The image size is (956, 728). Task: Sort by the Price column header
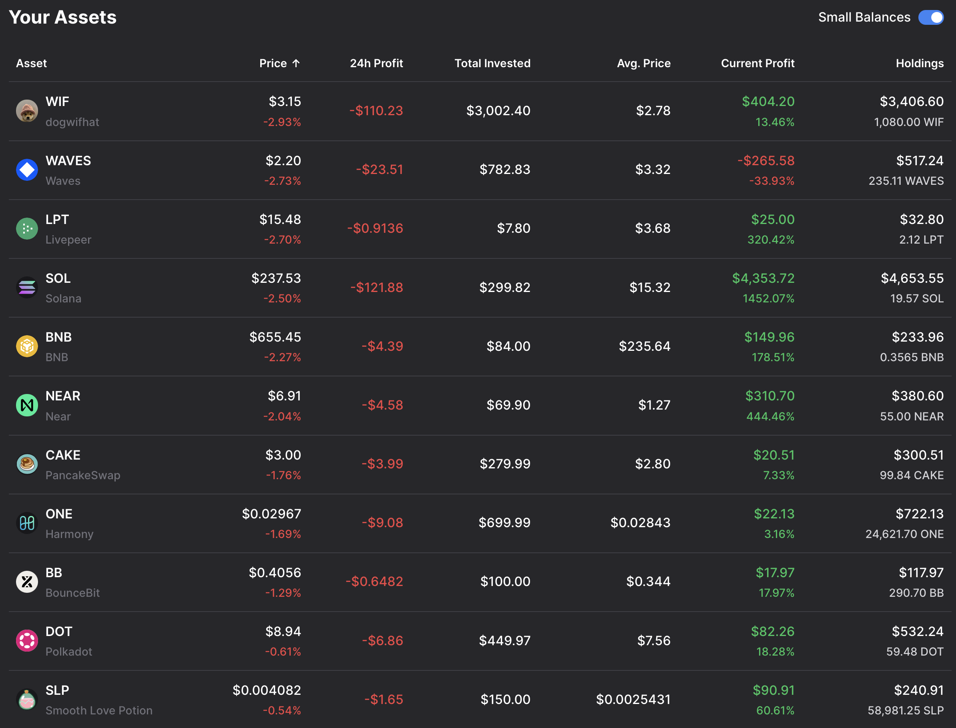coord(273,63)
